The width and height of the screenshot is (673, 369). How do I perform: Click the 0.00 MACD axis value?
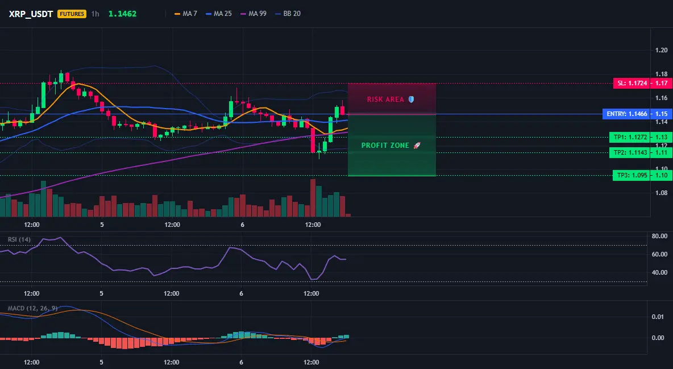tap(658, 338)
